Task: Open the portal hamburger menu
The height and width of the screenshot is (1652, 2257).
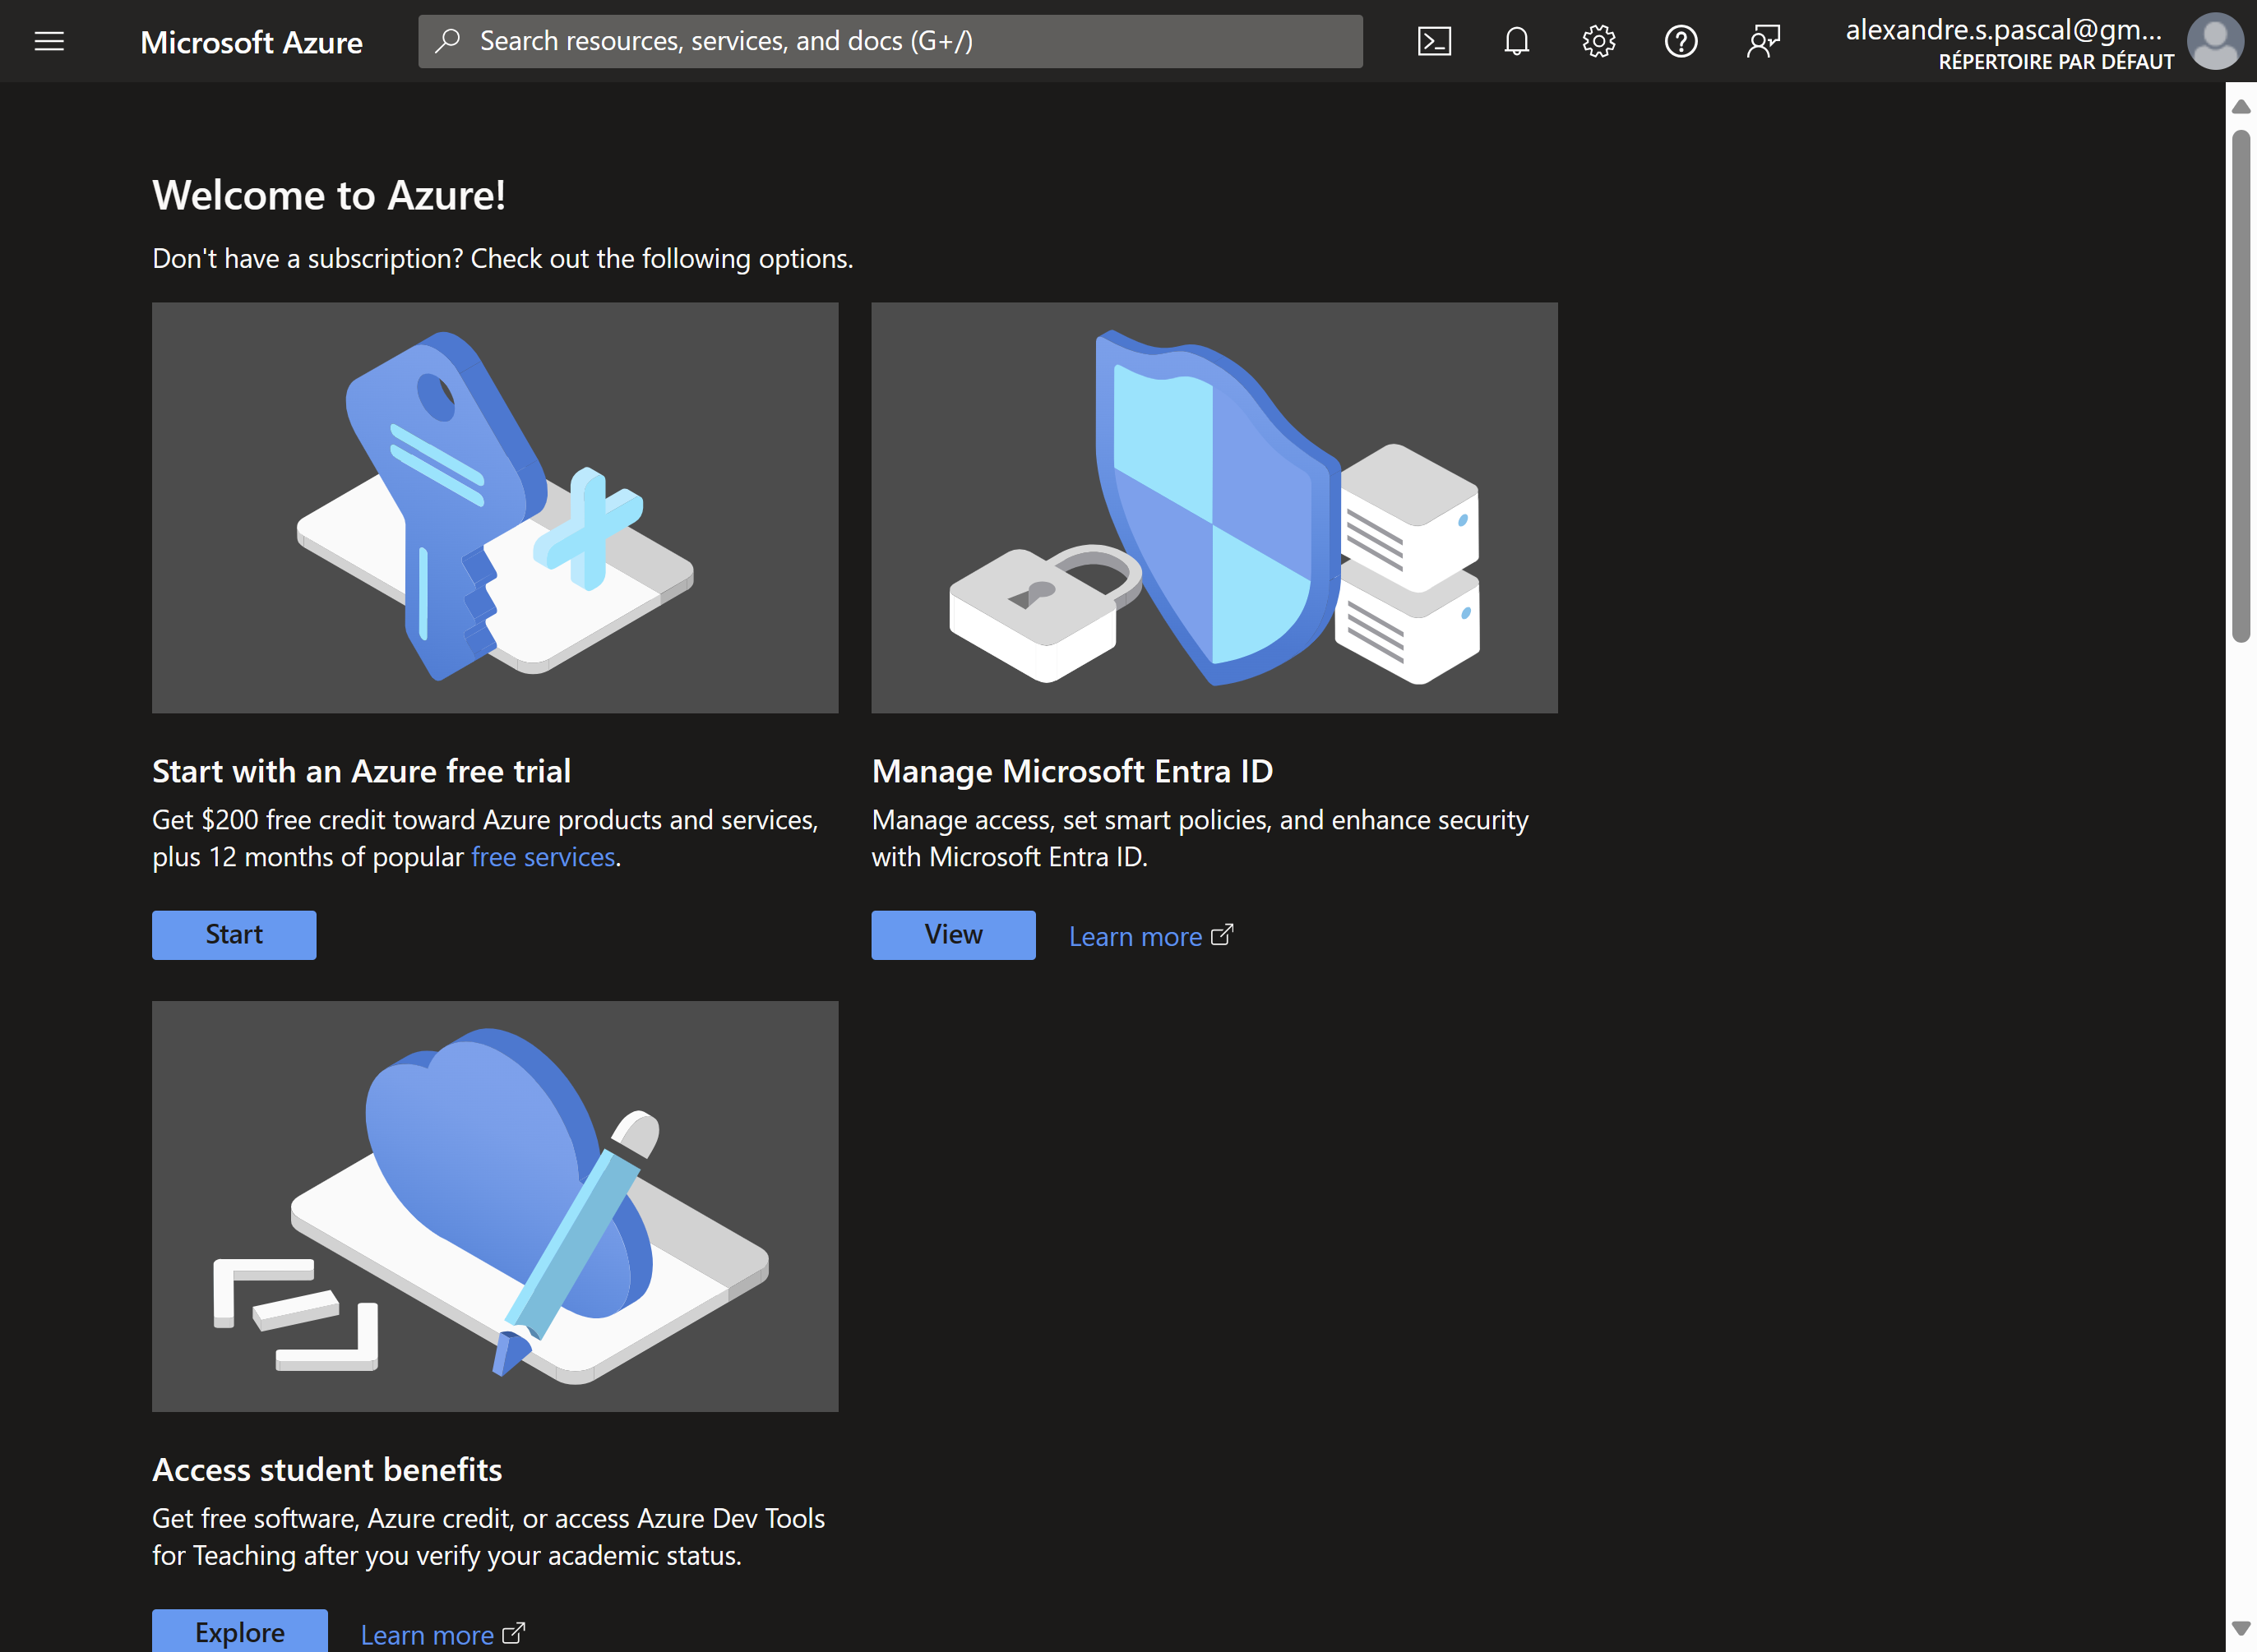Action: click(x=49, y=41)
